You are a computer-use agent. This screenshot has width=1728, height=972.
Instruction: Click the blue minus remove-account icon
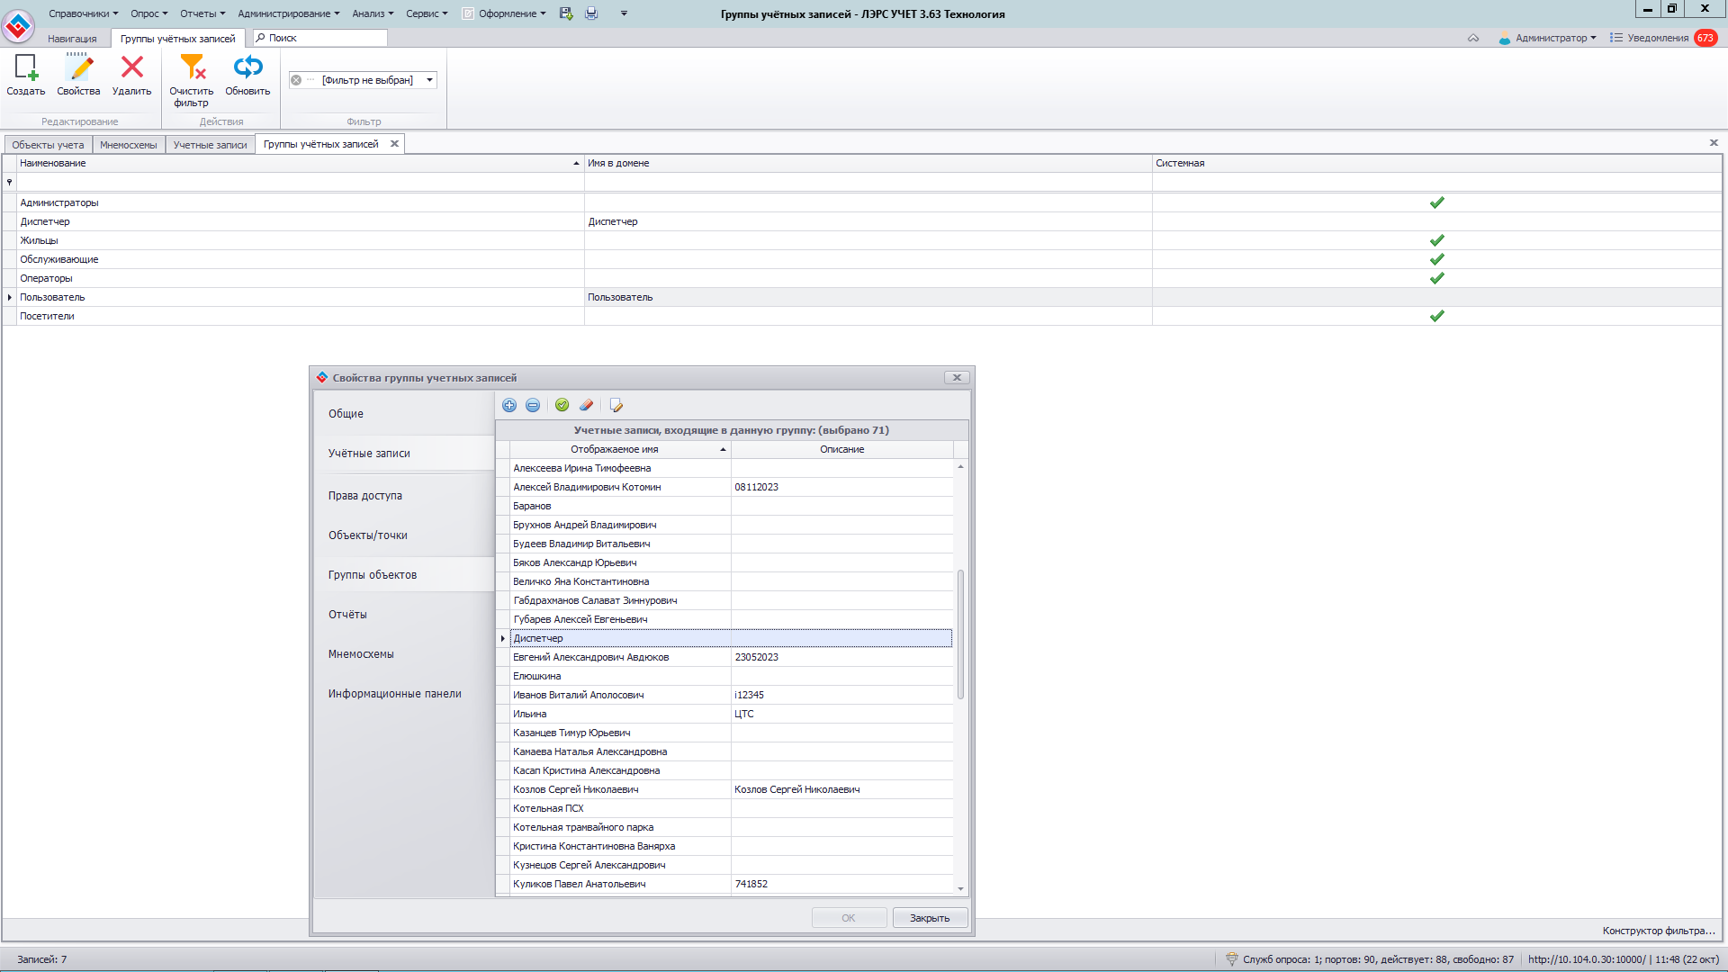533,406
